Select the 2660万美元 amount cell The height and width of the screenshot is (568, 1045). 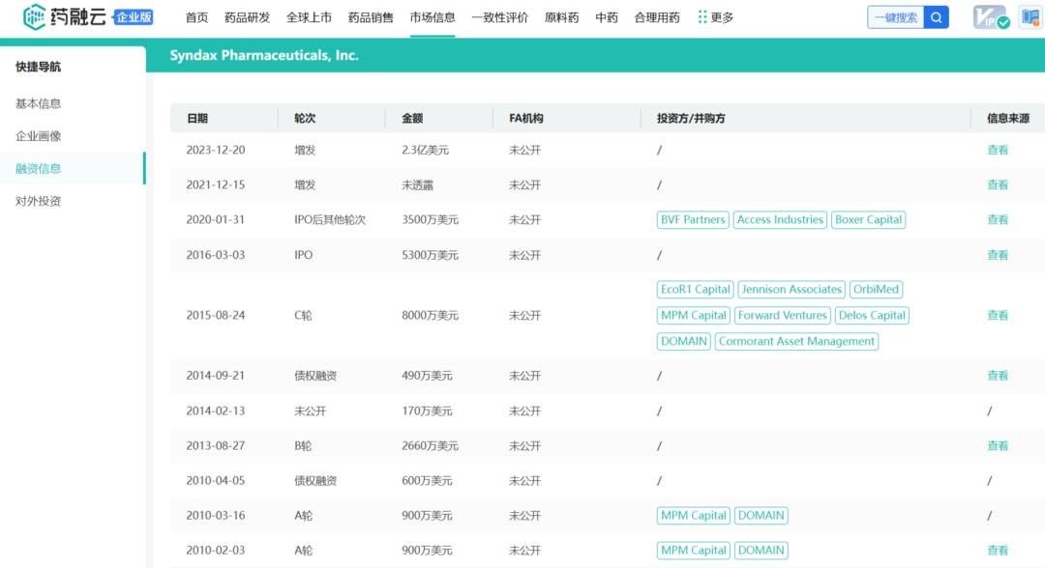tap(430, 445)
